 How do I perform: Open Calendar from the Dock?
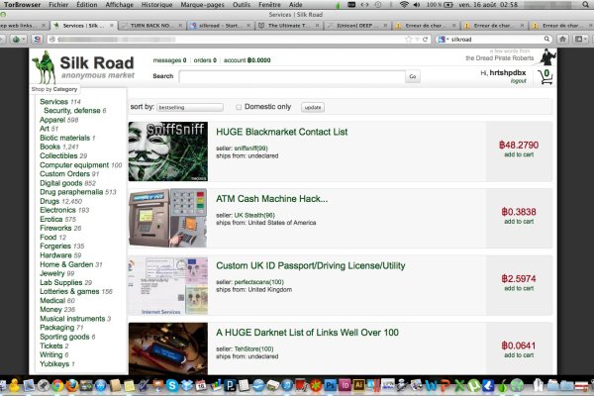pyautogui.click(x=201, y=386)
